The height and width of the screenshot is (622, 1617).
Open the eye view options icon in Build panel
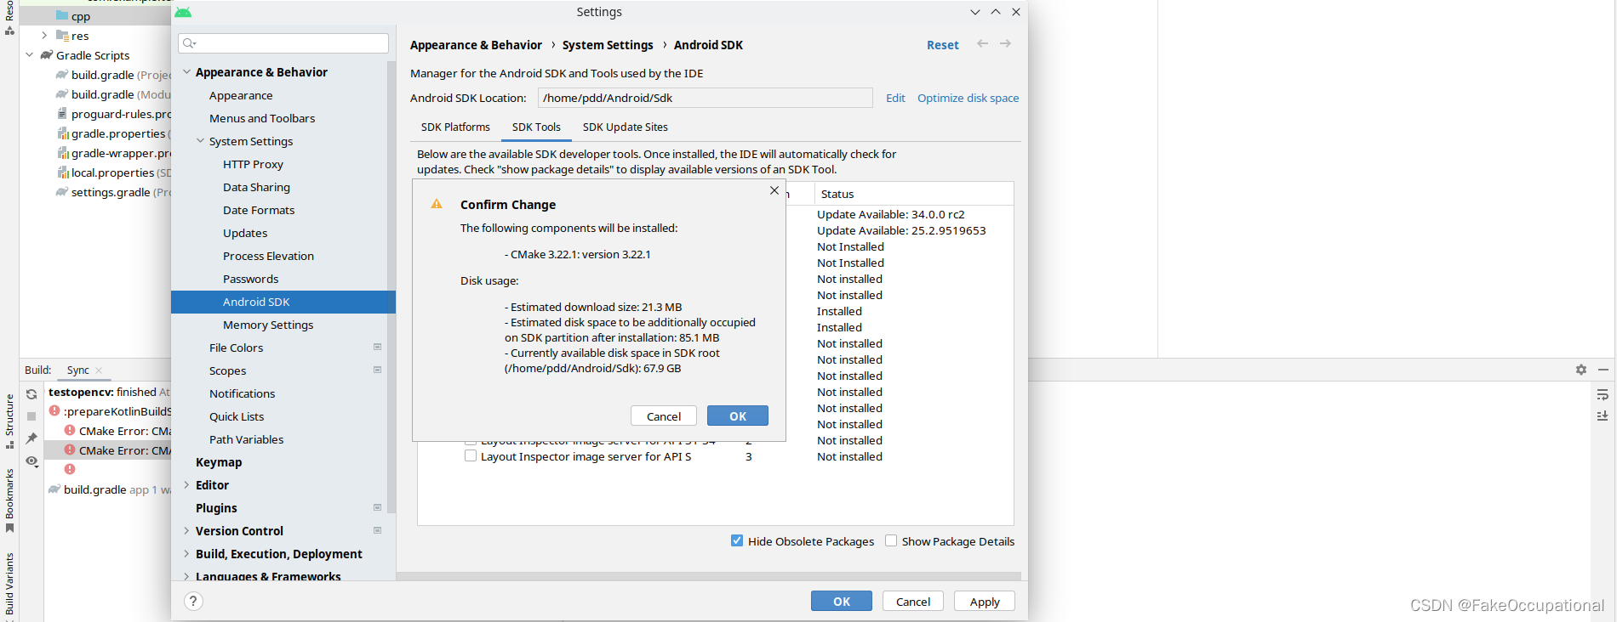coord(31,461)
